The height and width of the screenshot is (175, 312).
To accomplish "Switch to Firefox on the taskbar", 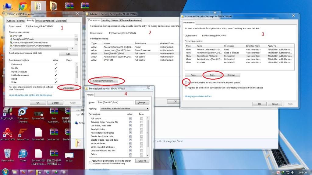I will coord(23,172).
